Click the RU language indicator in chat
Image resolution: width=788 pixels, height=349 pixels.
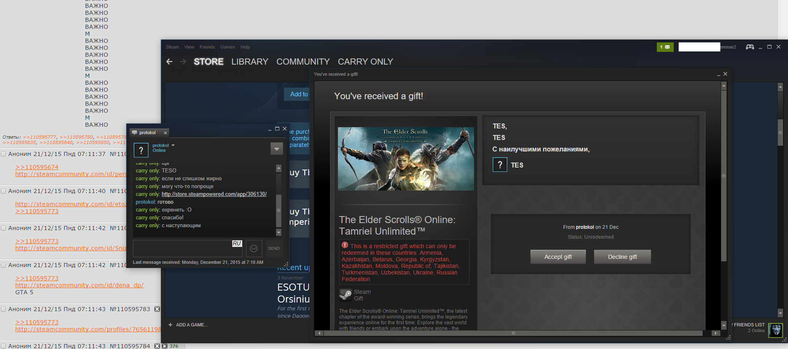237,244
